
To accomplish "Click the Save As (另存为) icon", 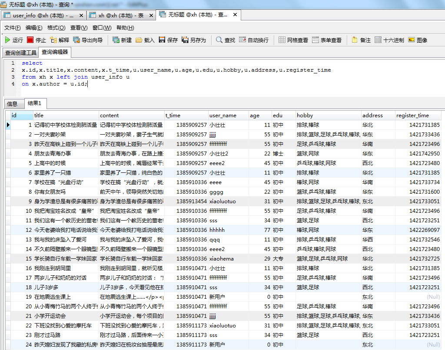I will point(185,40).
